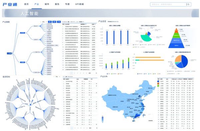Click first blue button above chain map
Viewport: 200px width, 131px height.
point(50,22)
